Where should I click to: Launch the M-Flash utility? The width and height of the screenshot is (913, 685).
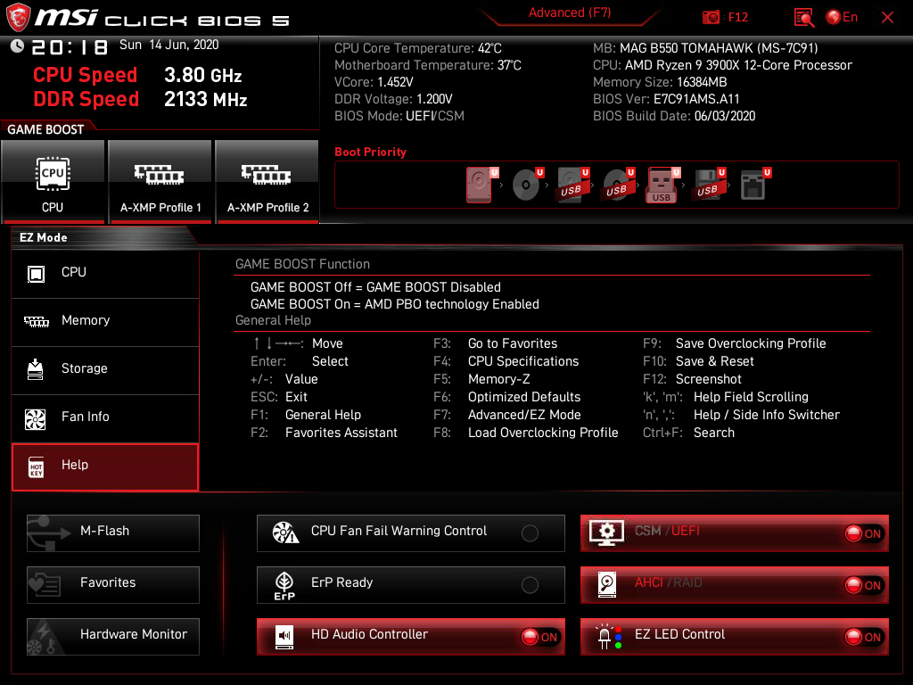click(x=113, y=533)
